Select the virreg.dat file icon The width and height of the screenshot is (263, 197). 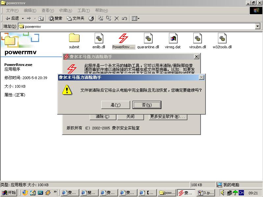[x=173, y=41]
